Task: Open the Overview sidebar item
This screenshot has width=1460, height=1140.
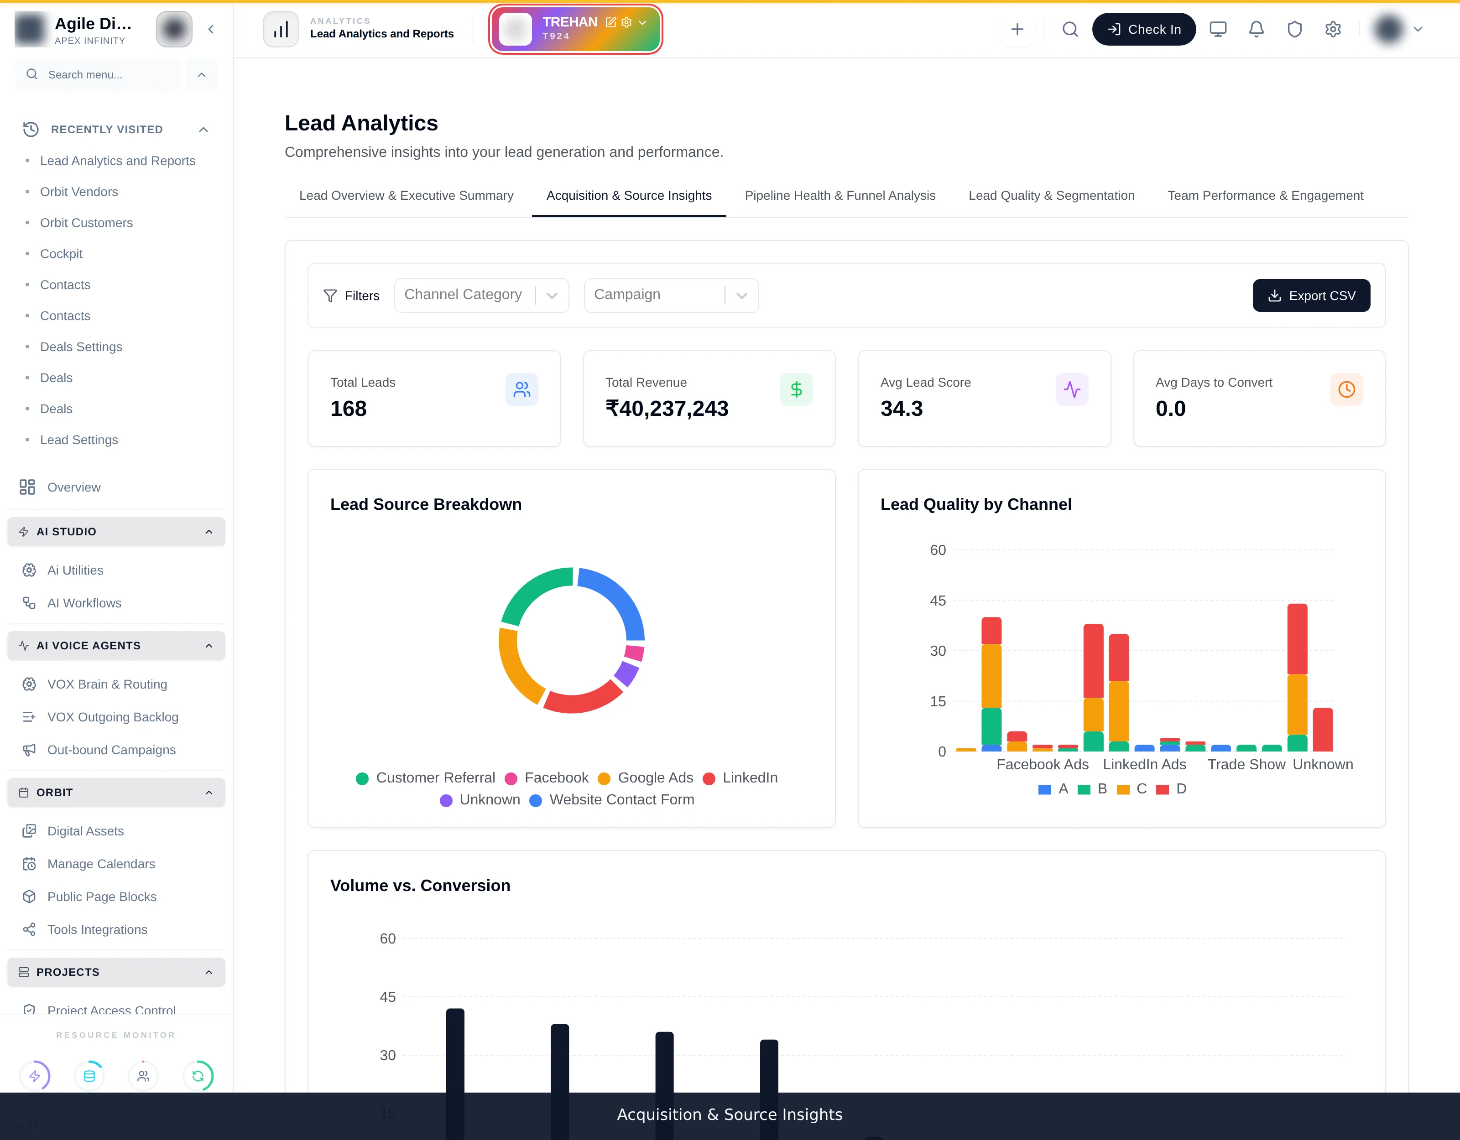Action: (x=116, y=487)
